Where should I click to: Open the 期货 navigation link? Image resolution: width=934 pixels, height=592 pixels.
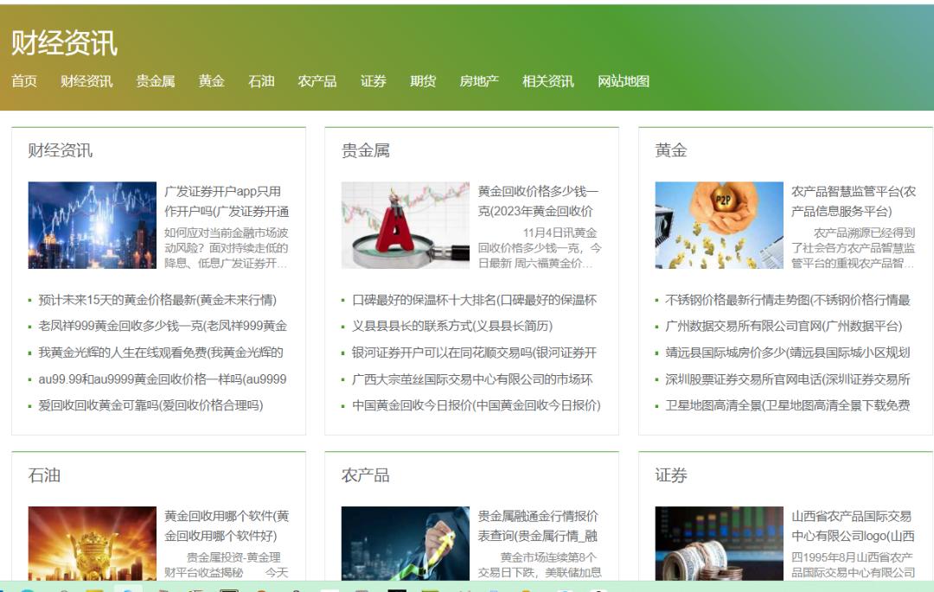click(423, 81)
